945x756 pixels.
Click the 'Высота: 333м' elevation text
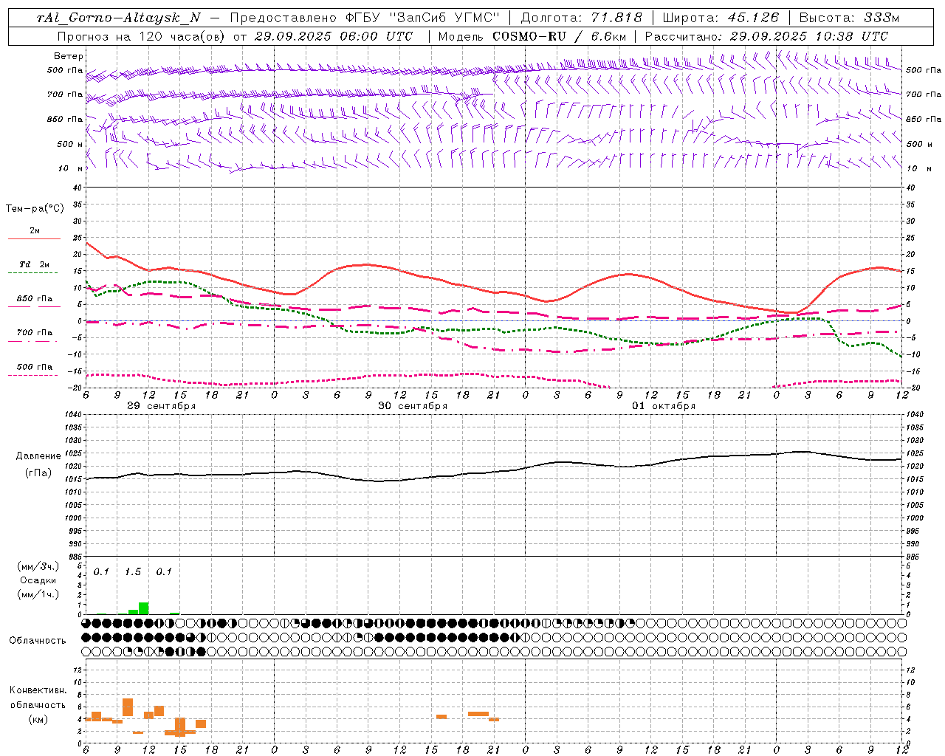pos(850,18)
